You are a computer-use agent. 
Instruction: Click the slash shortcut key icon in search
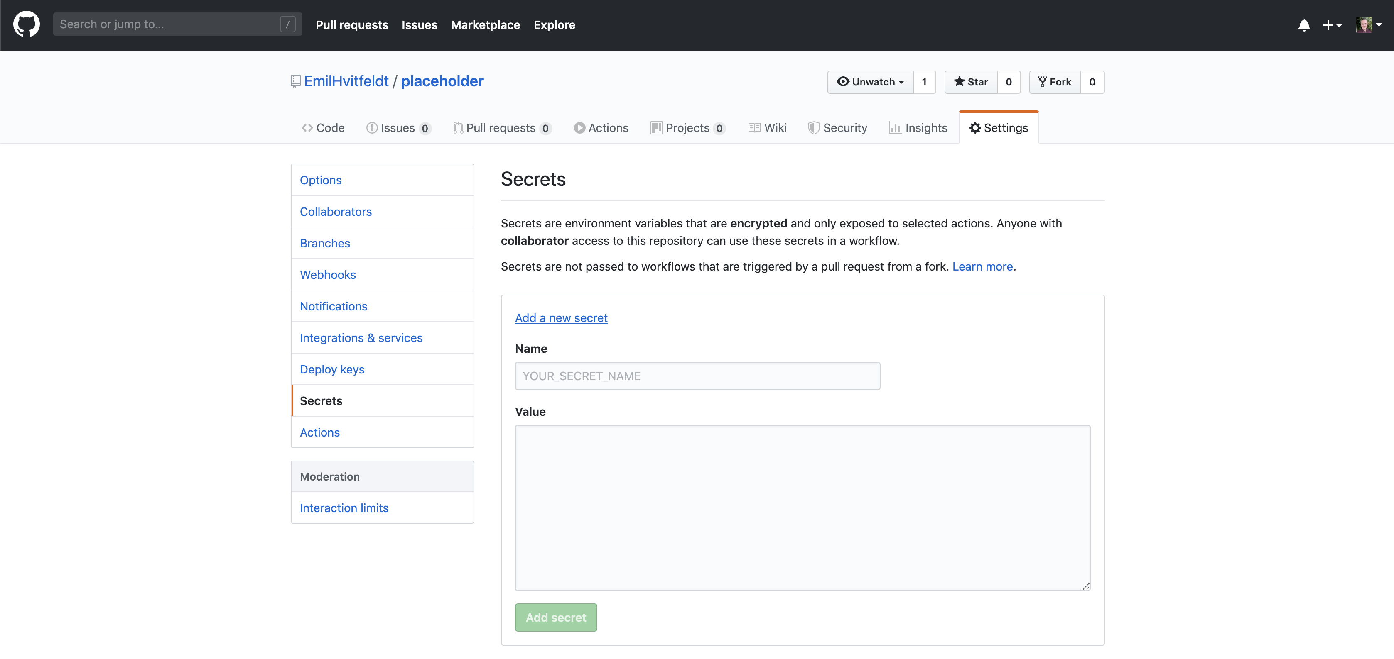(x=287, y=24)
